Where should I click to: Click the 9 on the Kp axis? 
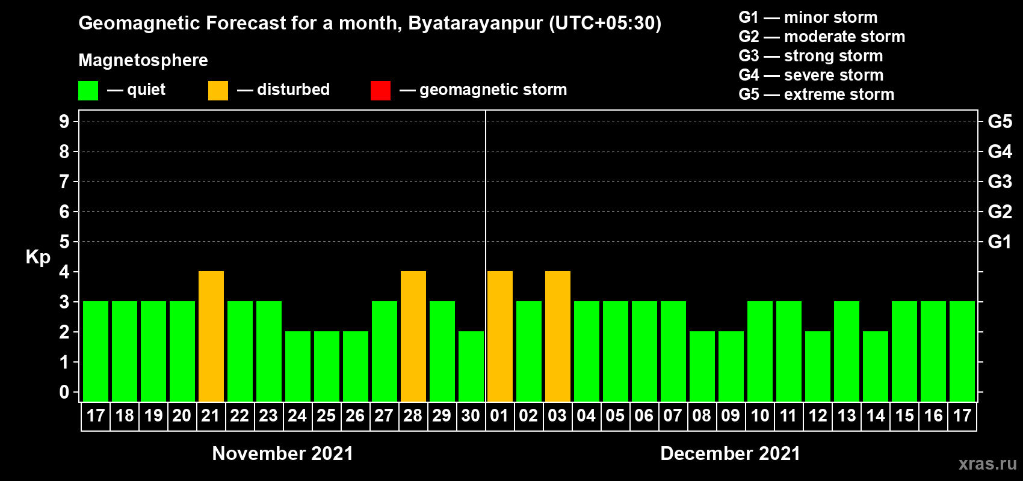click(64, 121)
